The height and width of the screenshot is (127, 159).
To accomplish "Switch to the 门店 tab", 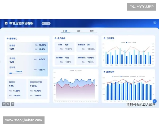I will (x=65, y=31).
